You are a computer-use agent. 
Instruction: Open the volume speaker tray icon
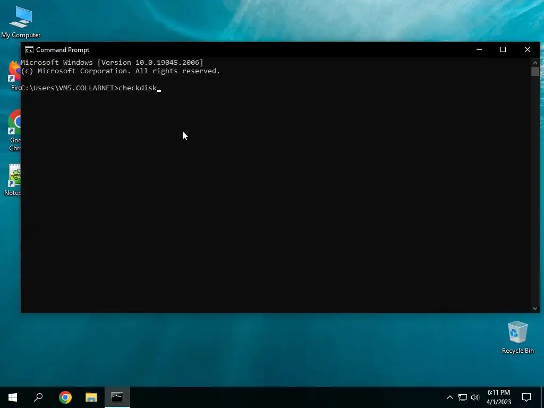click(475, 397)
